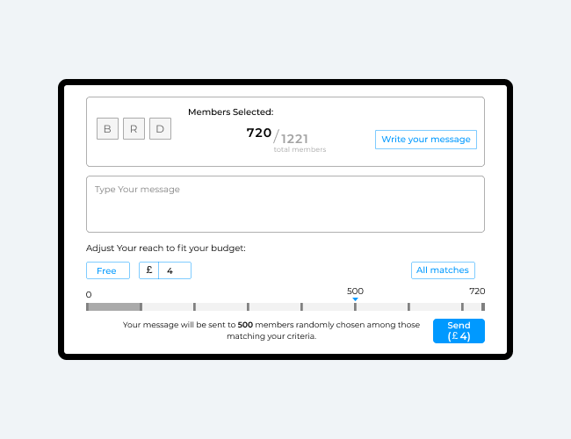Click the 500 label above the slider handle
571x439 pixels.
[x=355, y=291]
